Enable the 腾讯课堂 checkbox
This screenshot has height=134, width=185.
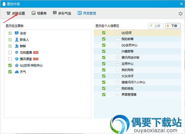click(x=10, y=59)
